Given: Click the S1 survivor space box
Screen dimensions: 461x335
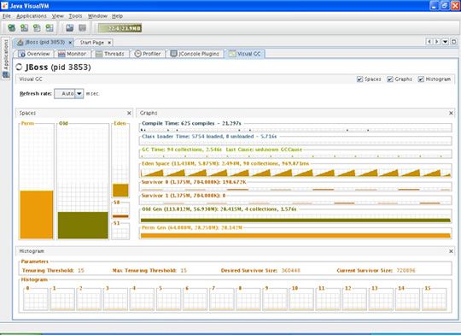Looking at the screenshot, I should coord(120,231).
